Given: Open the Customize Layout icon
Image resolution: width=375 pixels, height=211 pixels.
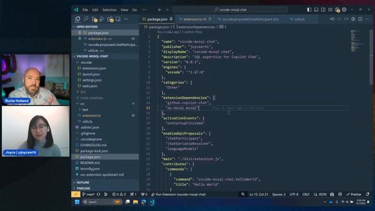Looking at the screenshot, I should pos(330,9).
